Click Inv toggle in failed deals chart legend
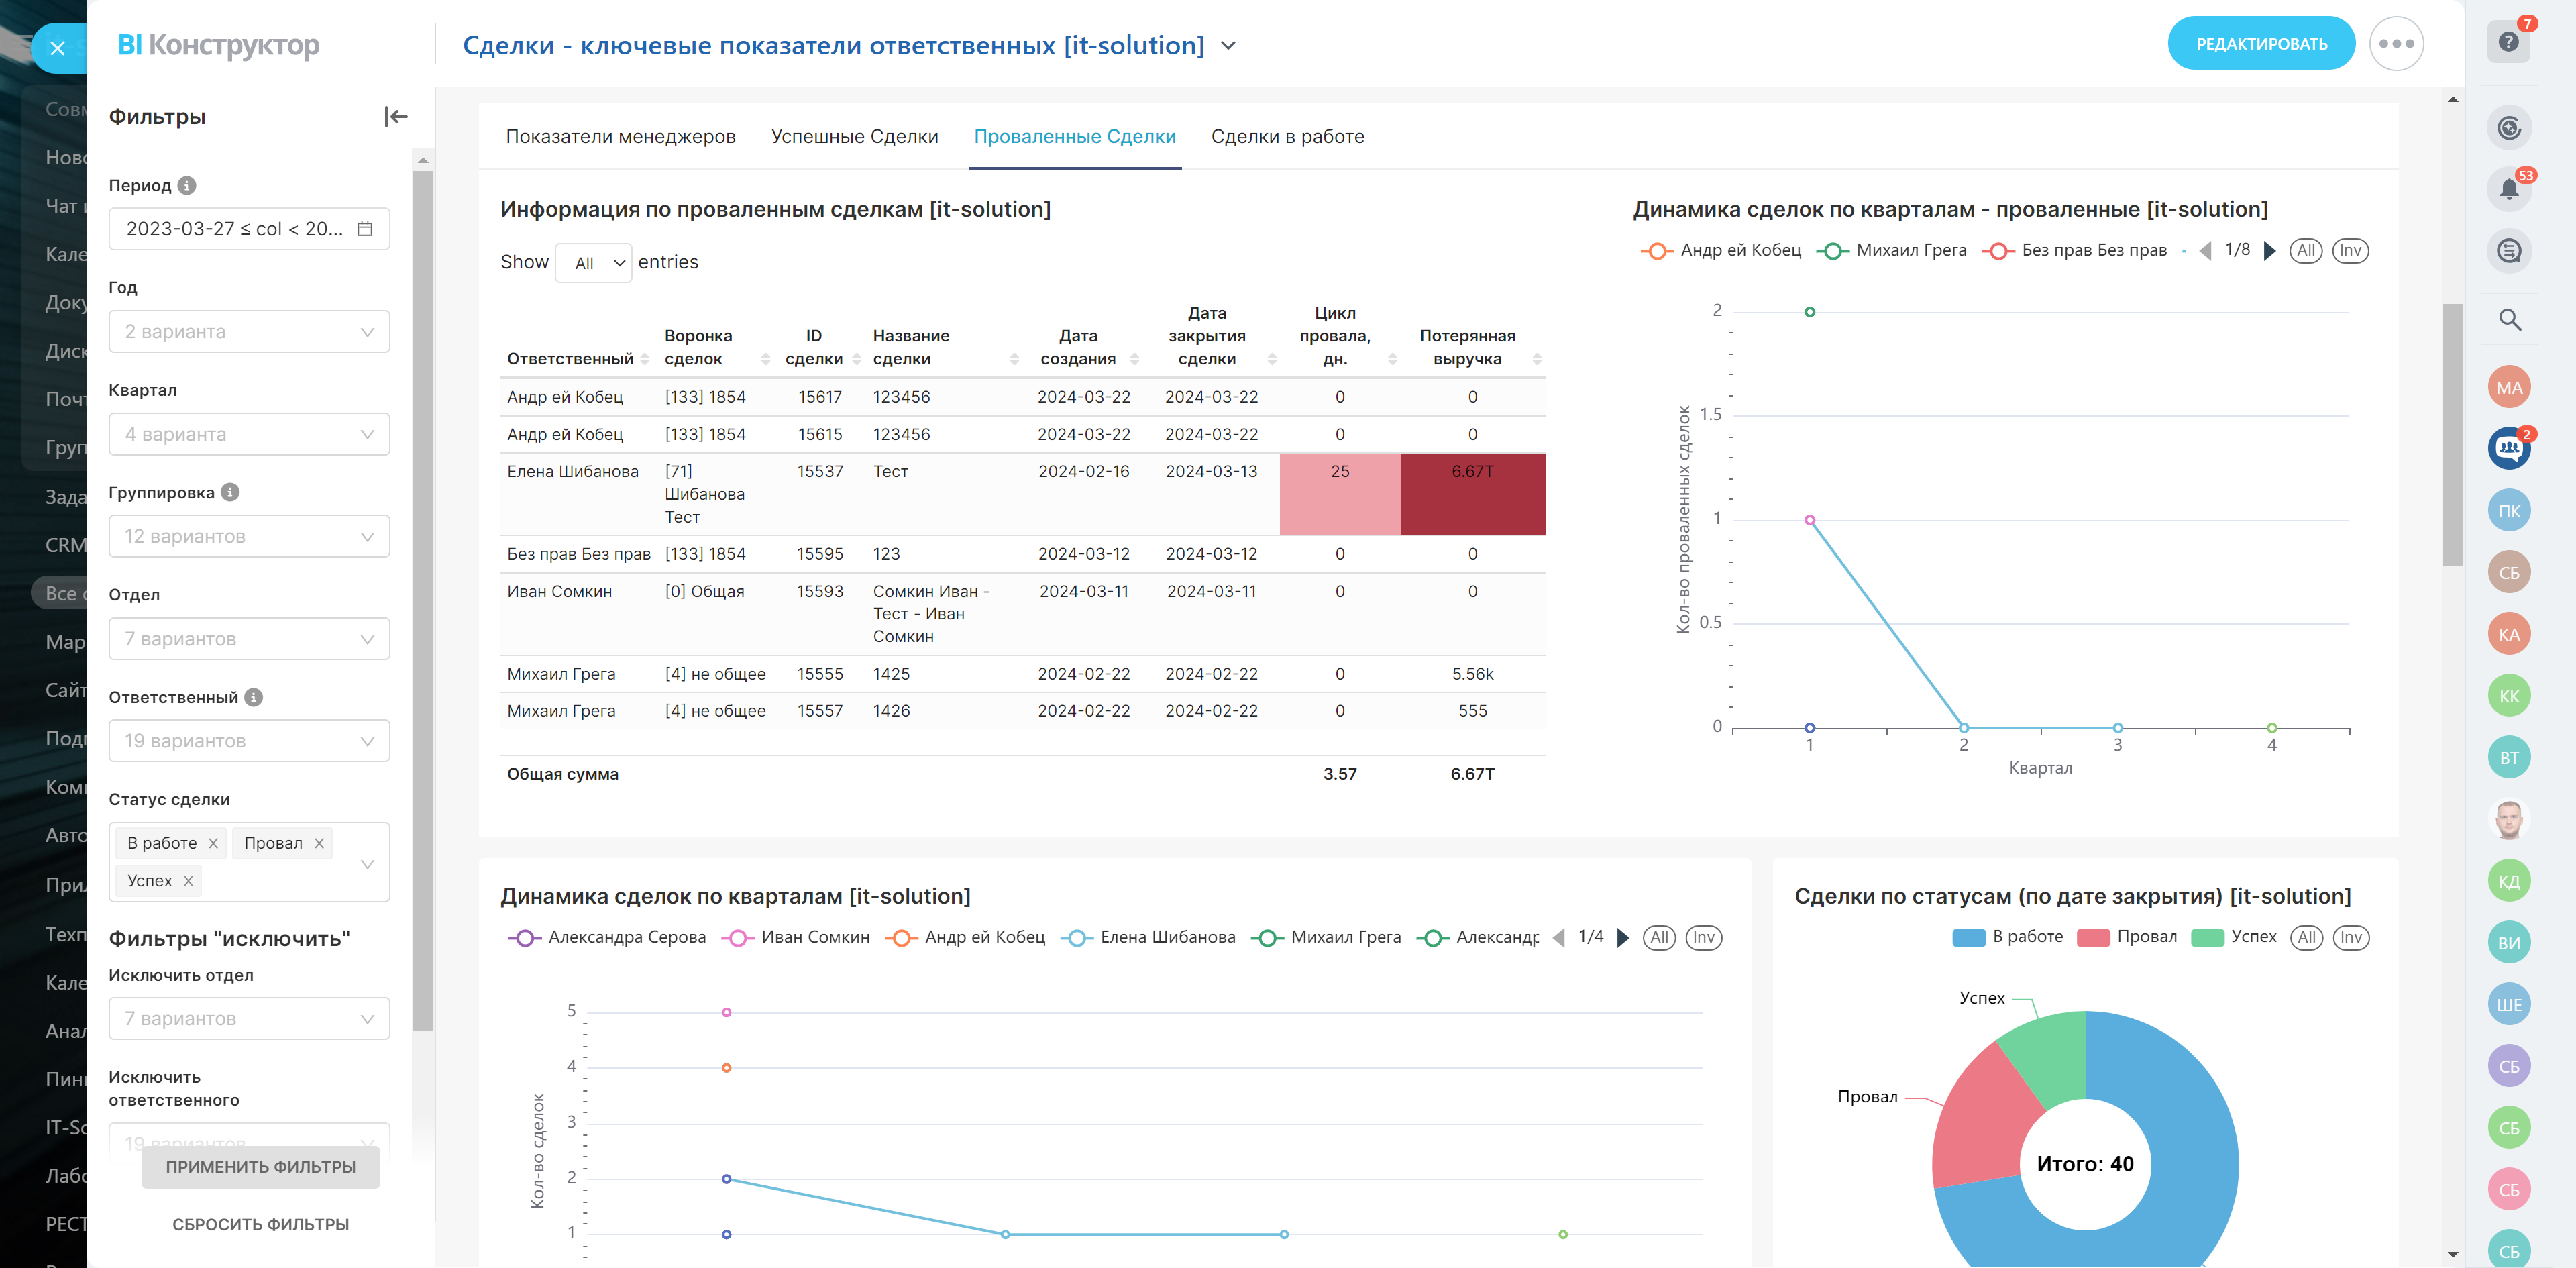The height and width of the screenshot is (1268, 2576). point(2350,251)
